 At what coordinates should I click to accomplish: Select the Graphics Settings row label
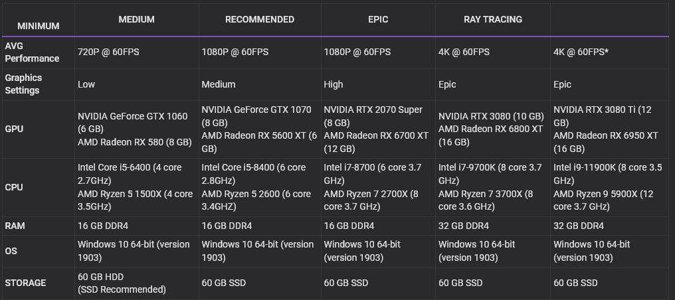[x=23, y=84]
